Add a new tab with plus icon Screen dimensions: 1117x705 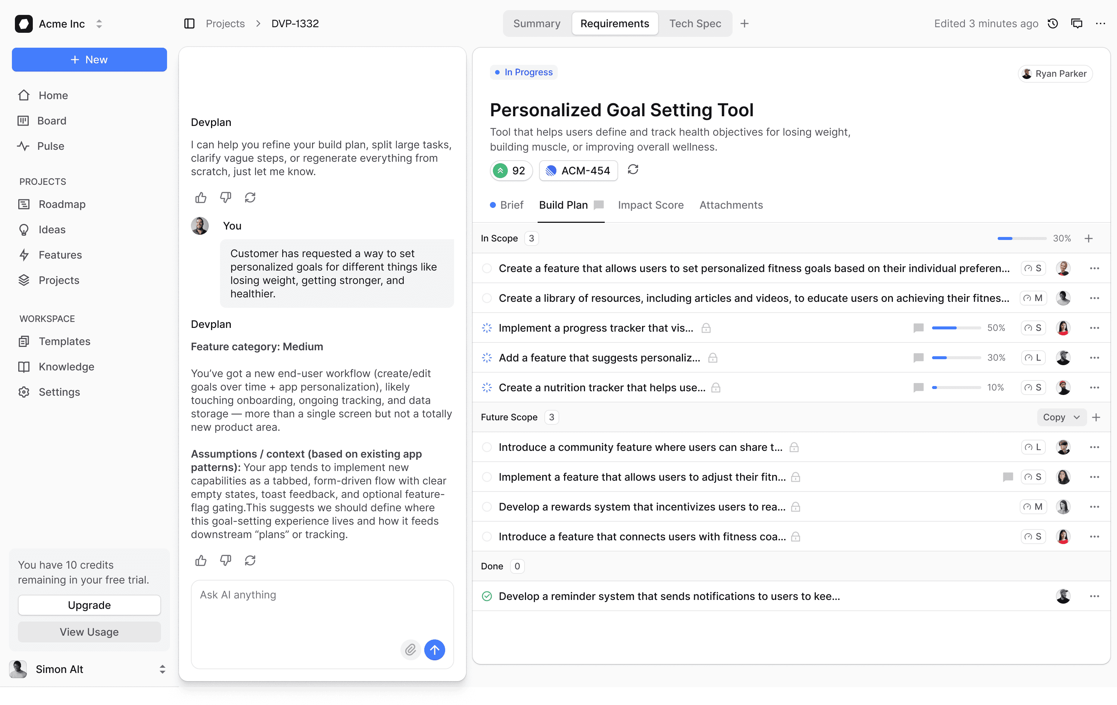[x=745, y=23]
